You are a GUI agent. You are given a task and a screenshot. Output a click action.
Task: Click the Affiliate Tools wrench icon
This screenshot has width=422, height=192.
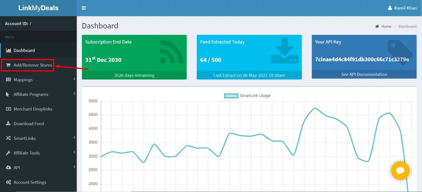[x=9, y=153]
